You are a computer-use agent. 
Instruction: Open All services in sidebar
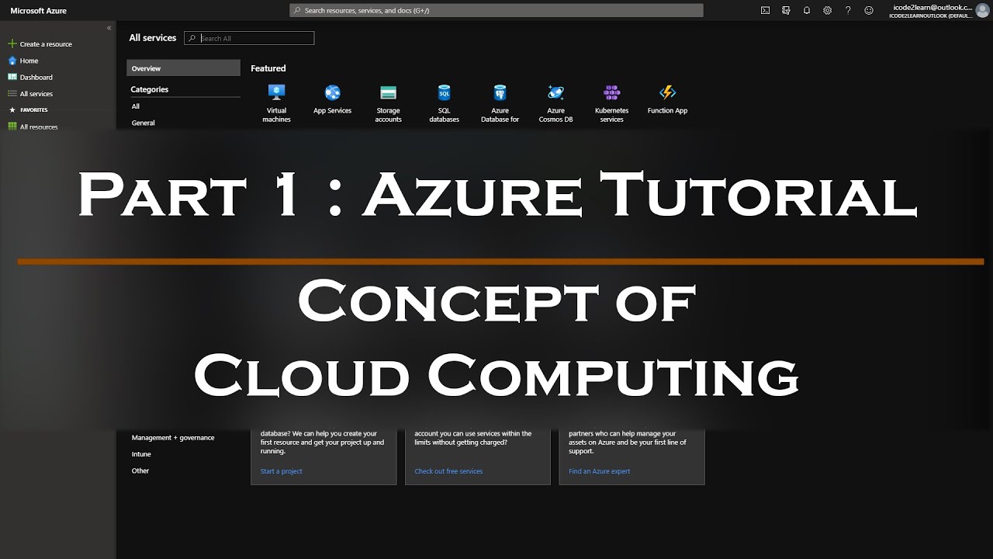(x=31, y=94)
